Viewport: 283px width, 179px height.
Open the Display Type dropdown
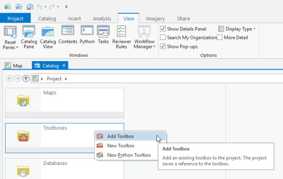pyautogui.click(x=237, y=29)
